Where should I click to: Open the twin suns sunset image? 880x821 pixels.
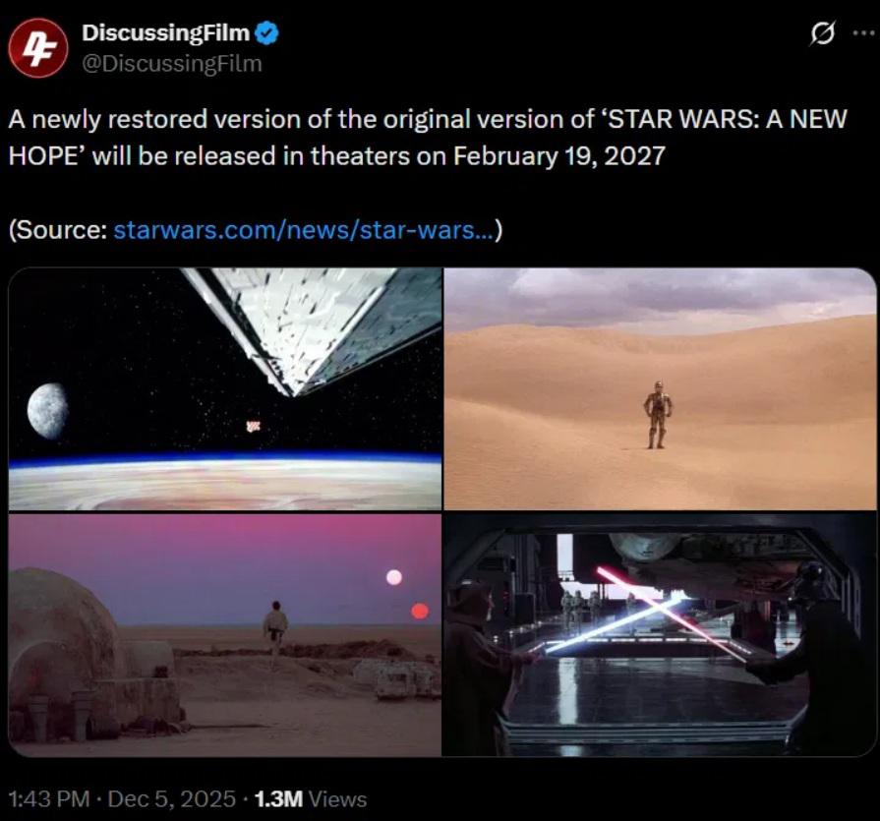click(x=225, y=635)
